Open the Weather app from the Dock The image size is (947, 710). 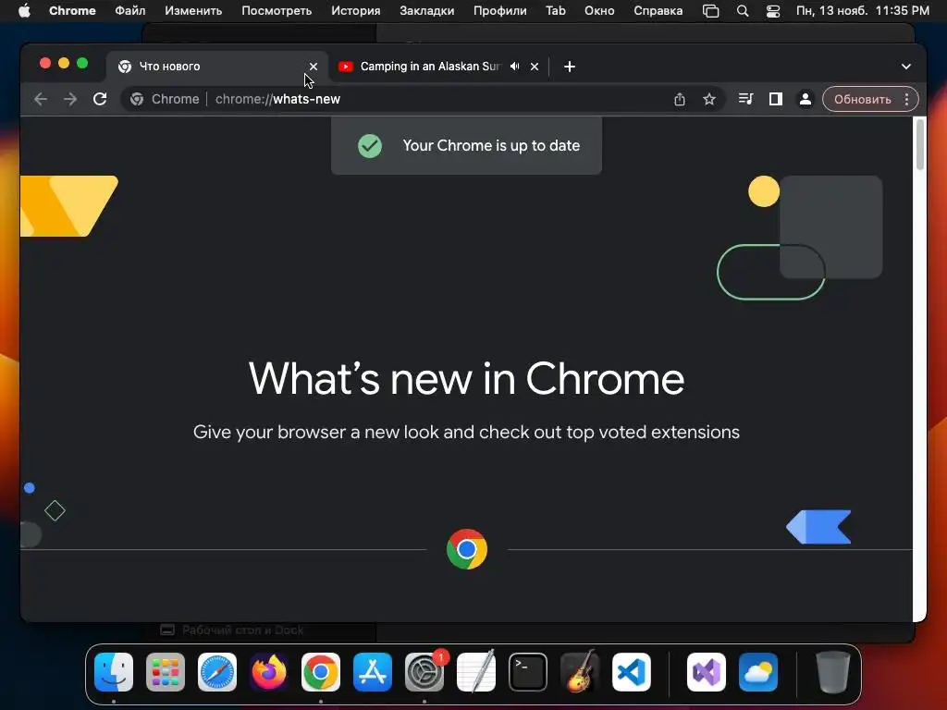point(758,672)
